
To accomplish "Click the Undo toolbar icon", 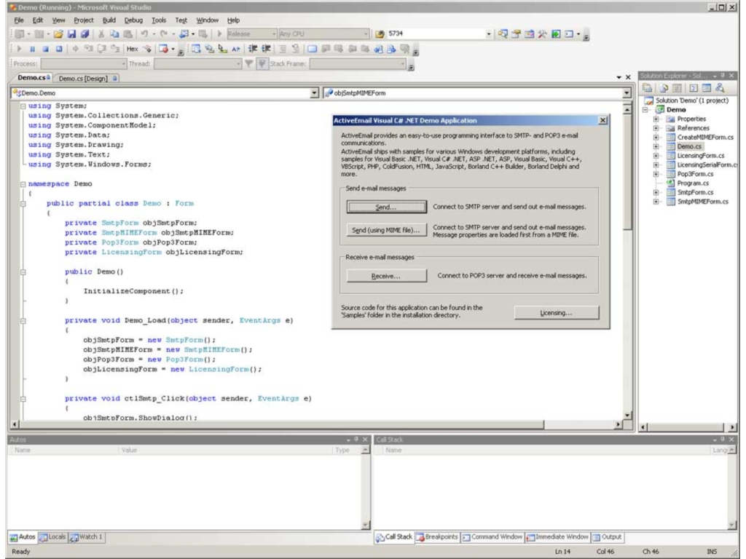I will [144, 33].
